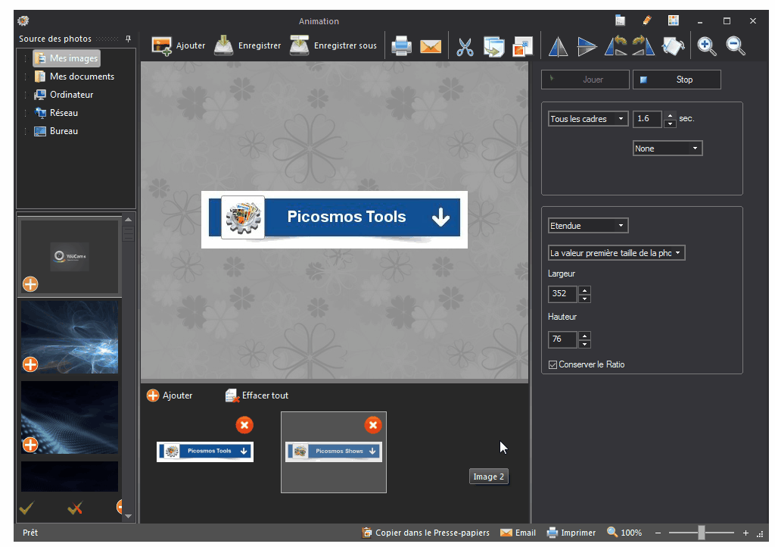Image resolution: width=775 pixels, height=547 pixels.
Task: Click Jouer to play animation
Action: coord(585,80)
